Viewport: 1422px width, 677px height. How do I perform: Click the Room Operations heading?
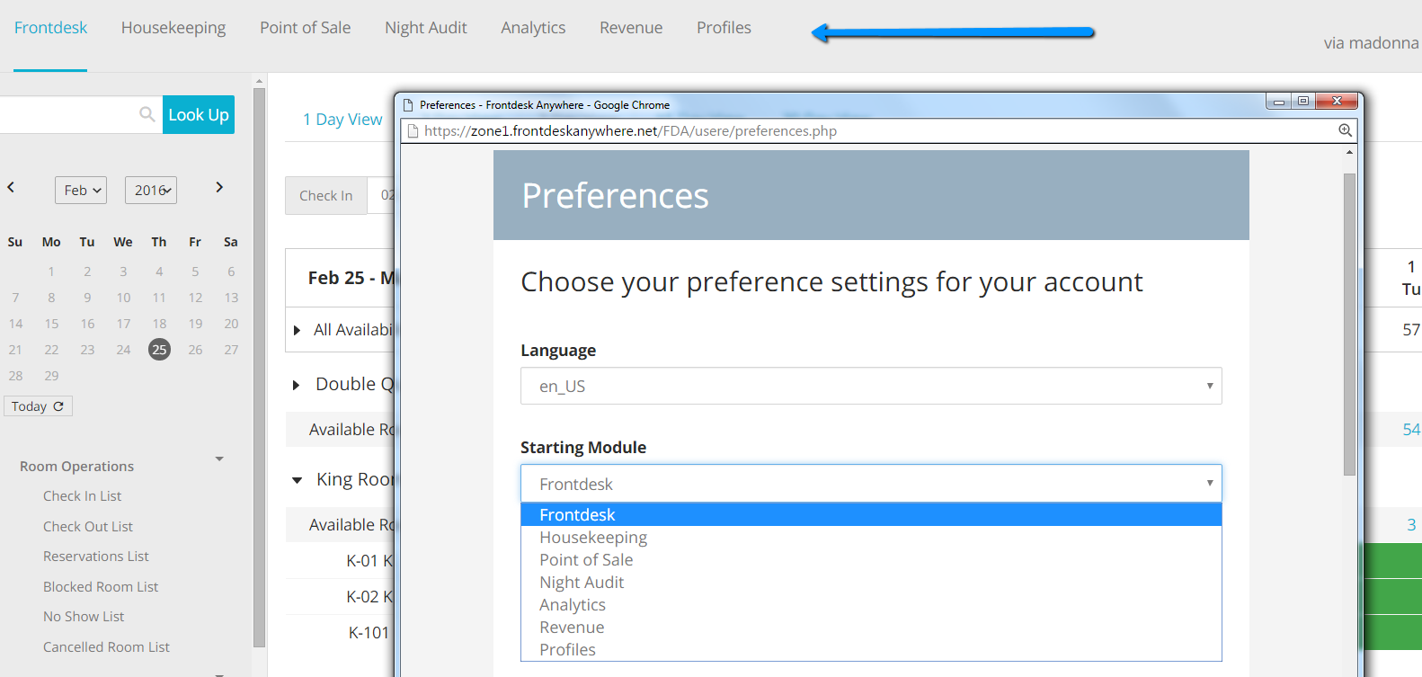tap(76, 467)
